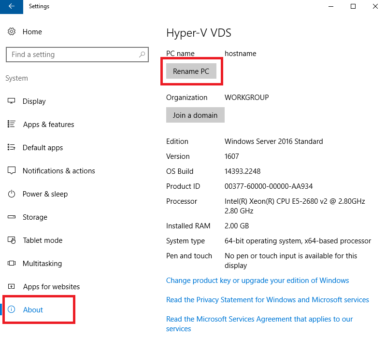This screenshot has width=386, height=337.
Task: Select Default apps in sidebar
Action: click(43, 148)
